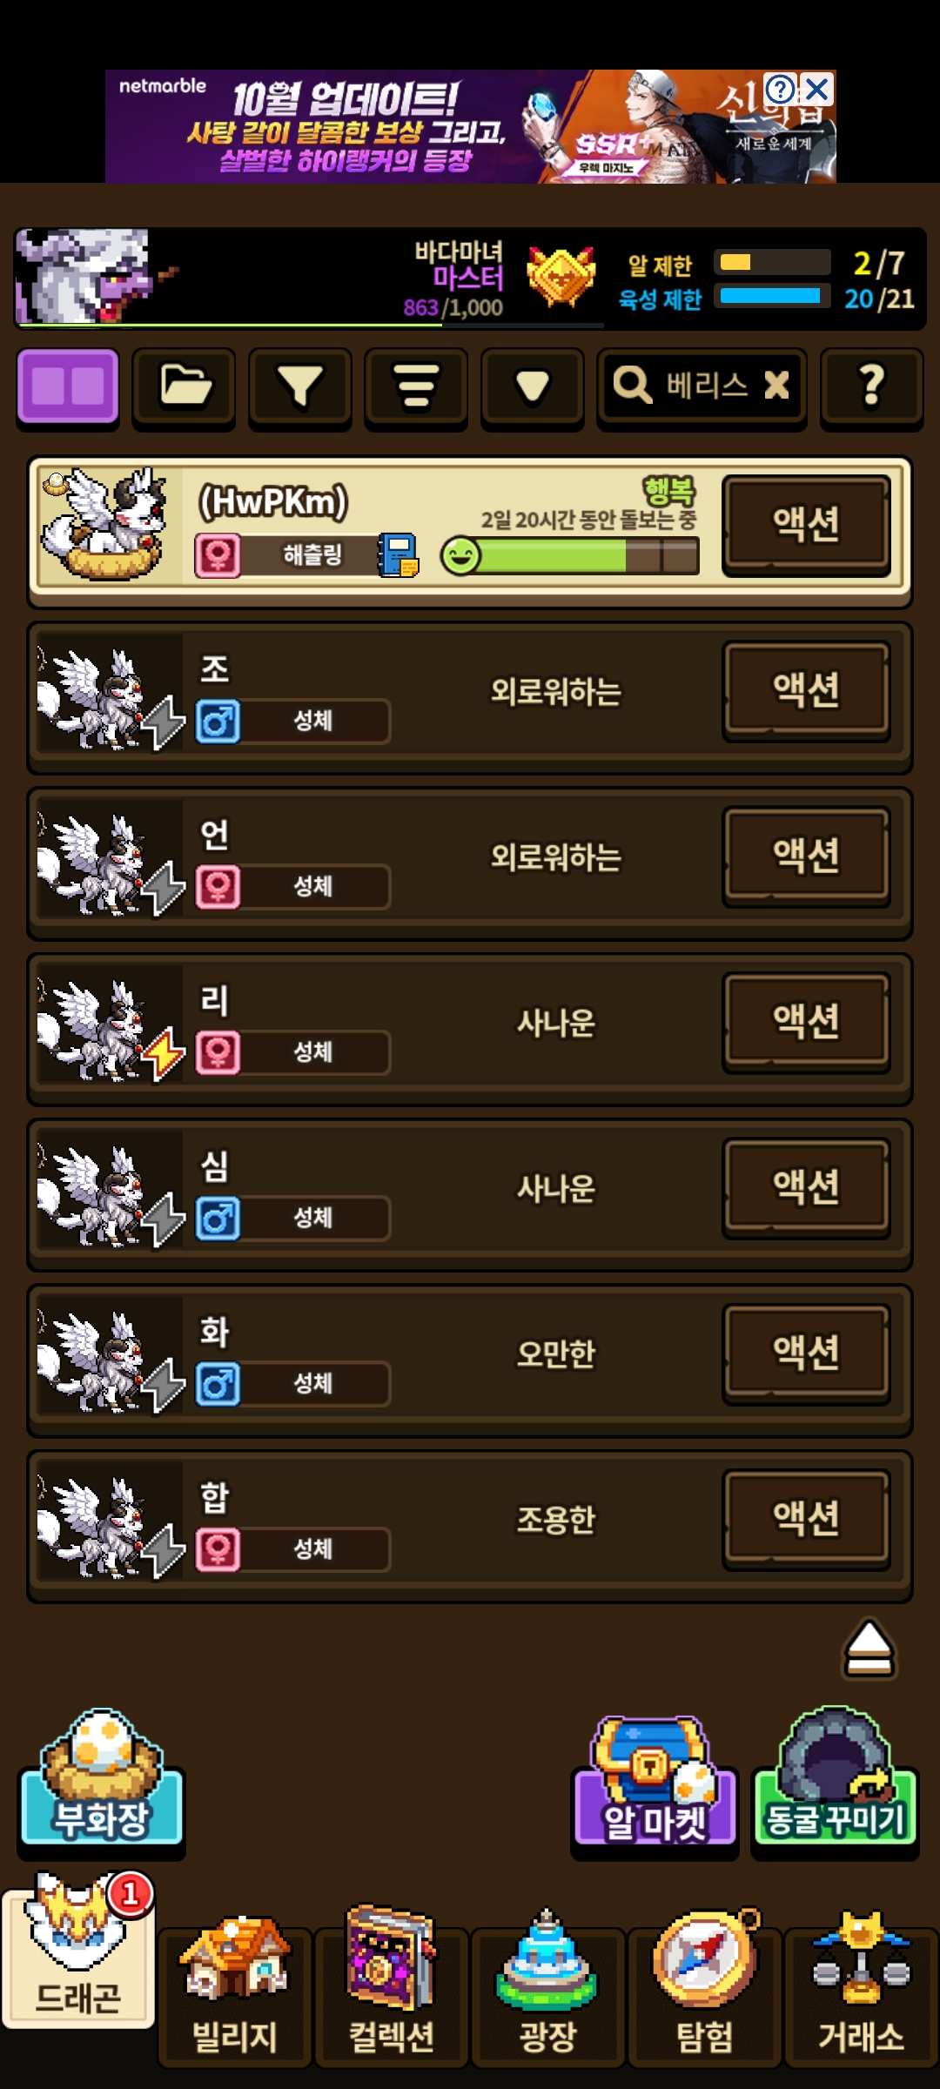Open the funnel filter options
The height and width of the screenshot is (2089, 940).
(x=300, y=387)
